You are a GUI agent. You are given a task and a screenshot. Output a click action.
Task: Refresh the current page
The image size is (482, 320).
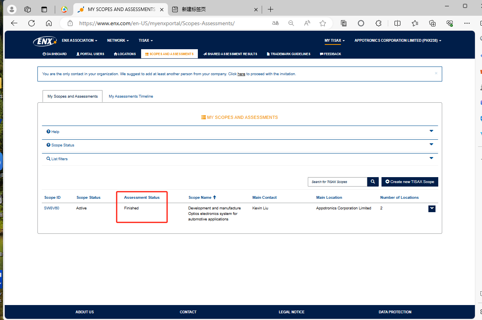[32, 23]
